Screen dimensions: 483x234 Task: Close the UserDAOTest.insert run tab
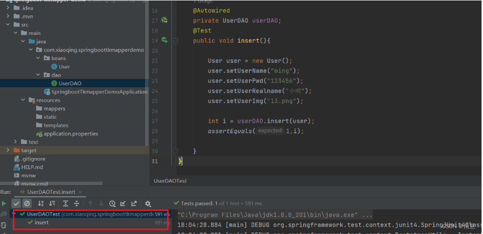[80, 192]
